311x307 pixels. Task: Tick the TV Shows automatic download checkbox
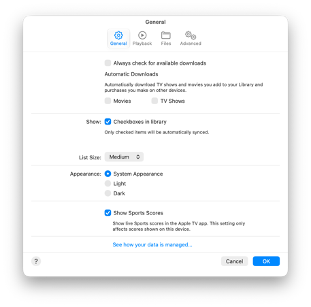coord(154,101)
